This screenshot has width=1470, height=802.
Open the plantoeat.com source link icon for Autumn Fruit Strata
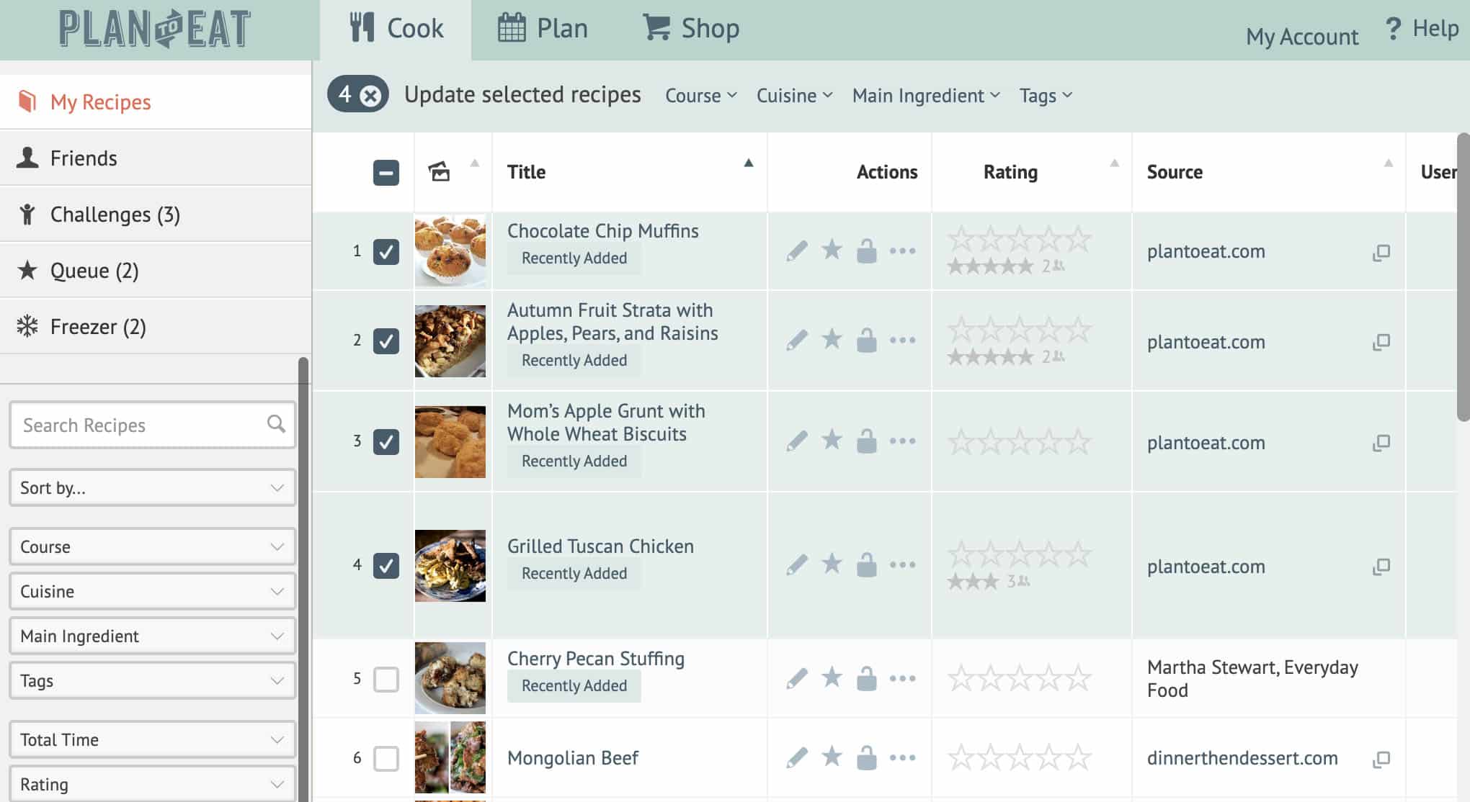1381,342
